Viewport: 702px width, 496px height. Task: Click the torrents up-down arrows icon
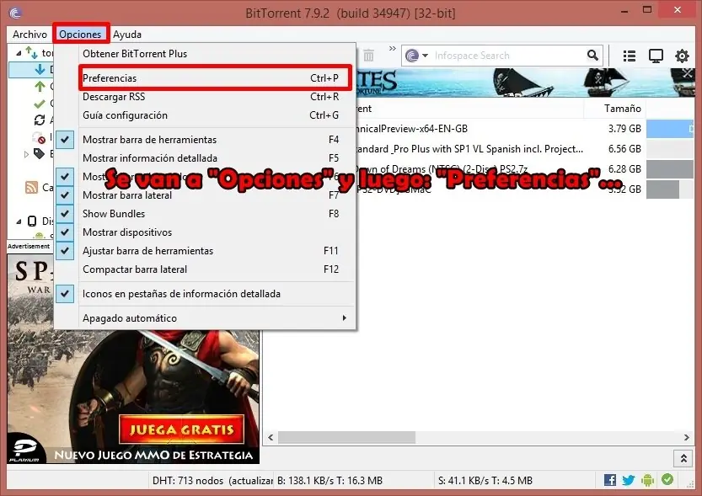(x=31, y=52)
